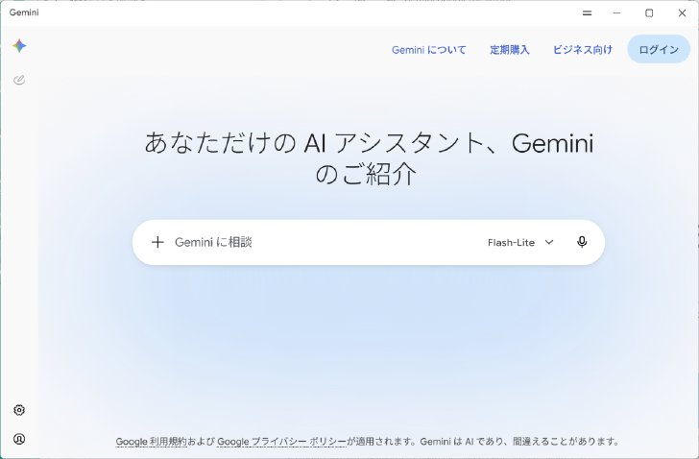
Task: Click the あなただけの AI アシスタント heading
Action: coord(369,158)
